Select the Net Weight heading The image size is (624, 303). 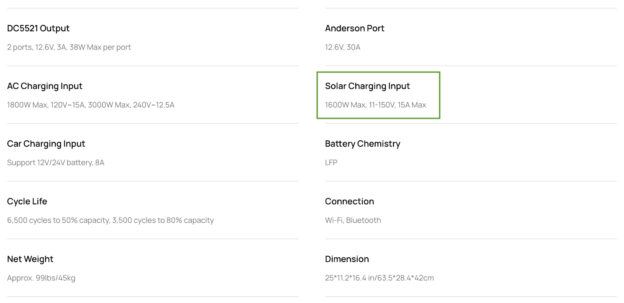pyautogui.click(x=30, y=259)
